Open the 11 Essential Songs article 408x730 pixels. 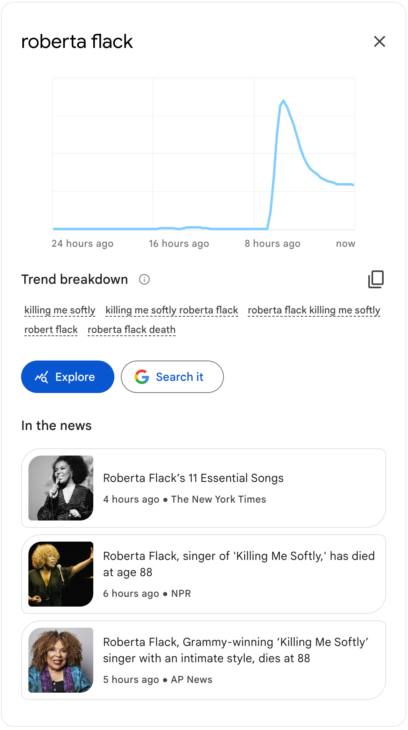[193, 478]
